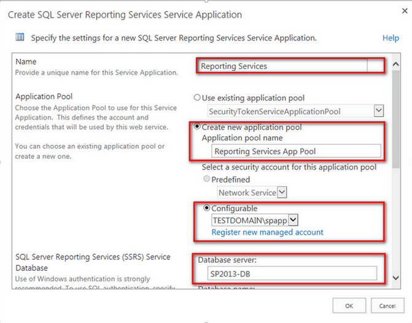
Task: Click the SQL Server Reporting Services (SSRS) Service Database heading
Action: point(93,262)
